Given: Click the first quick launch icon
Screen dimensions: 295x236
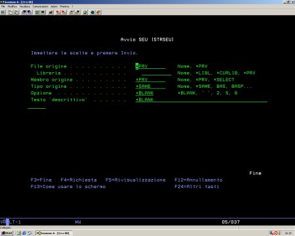Looking at the screenshot, I should [19, 233].
